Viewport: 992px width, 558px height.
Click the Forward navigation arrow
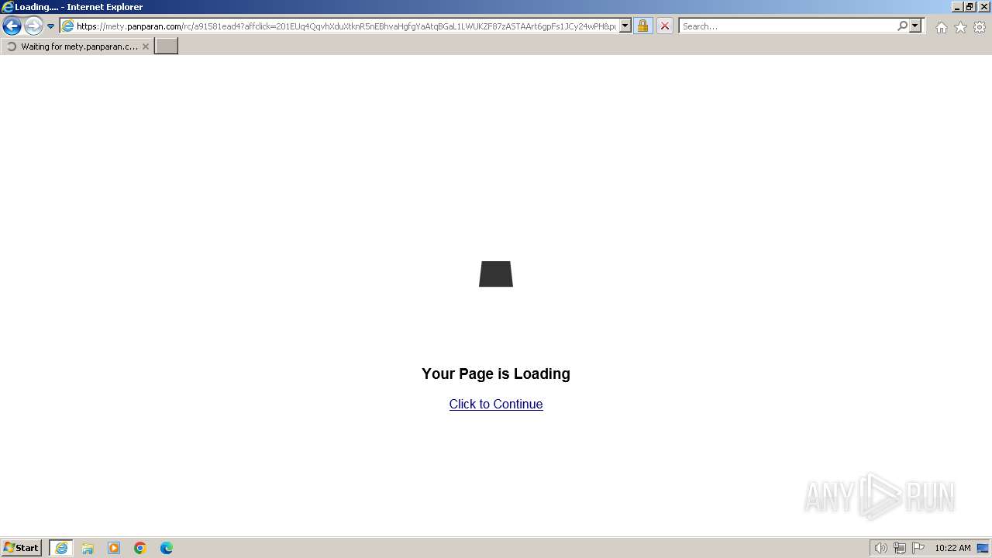33,26
